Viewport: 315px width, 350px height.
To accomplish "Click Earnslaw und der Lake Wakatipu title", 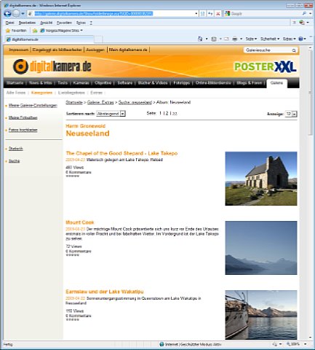I will (x=105, y=292).
